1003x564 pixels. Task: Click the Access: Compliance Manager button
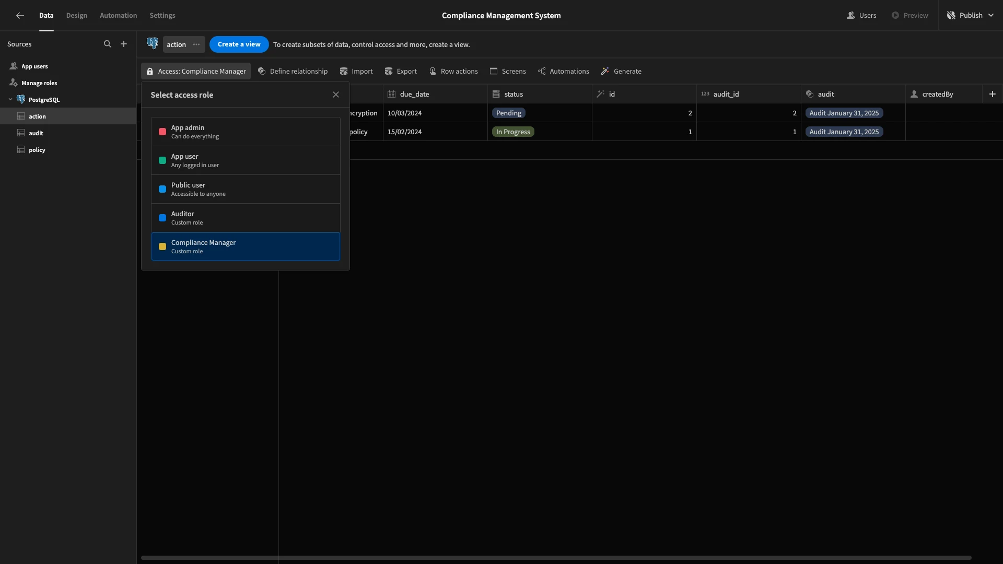click(196, 72)
